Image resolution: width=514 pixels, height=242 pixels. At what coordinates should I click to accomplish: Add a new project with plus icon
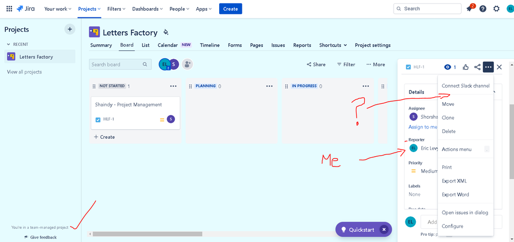pyautogui.click(x=69, y=29)
